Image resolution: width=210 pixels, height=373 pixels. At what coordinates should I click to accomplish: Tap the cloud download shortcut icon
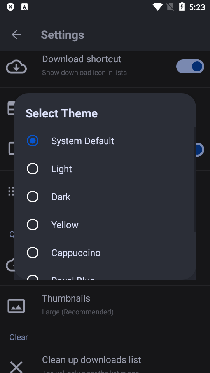click(x=16, y=67)
